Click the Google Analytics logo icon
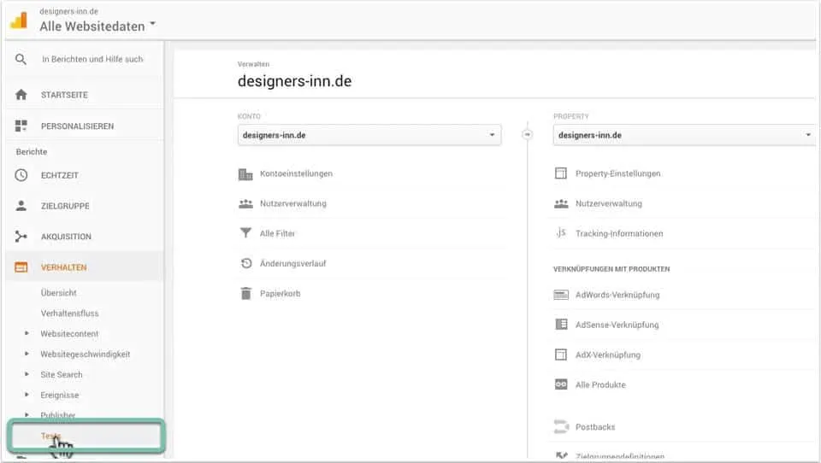 (20, 20)
